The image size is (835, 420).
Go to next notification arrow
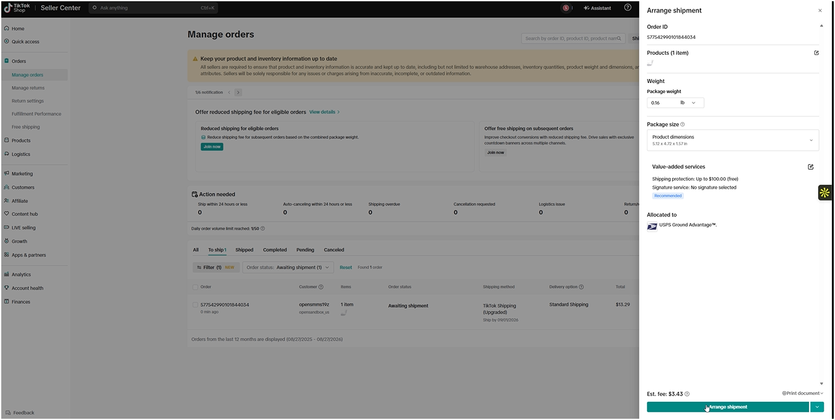point(238,92)
